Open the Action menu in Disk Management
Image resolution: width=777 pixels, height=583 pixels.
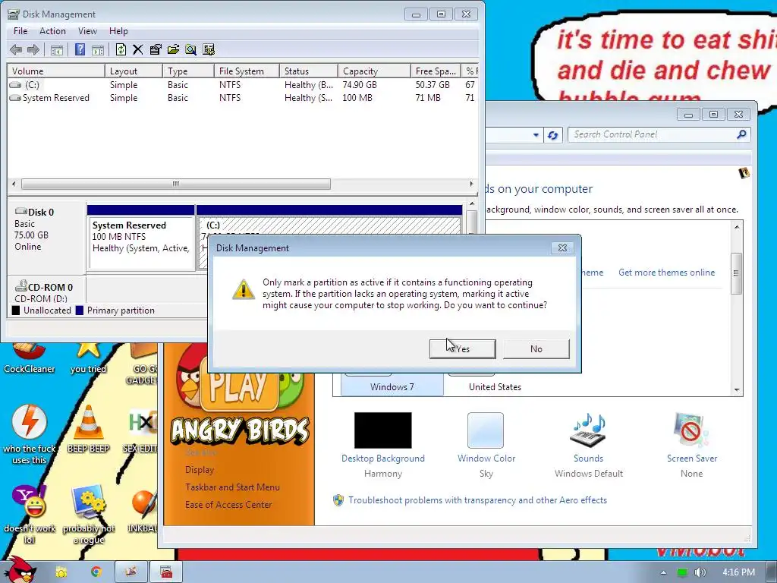(52, 30)
